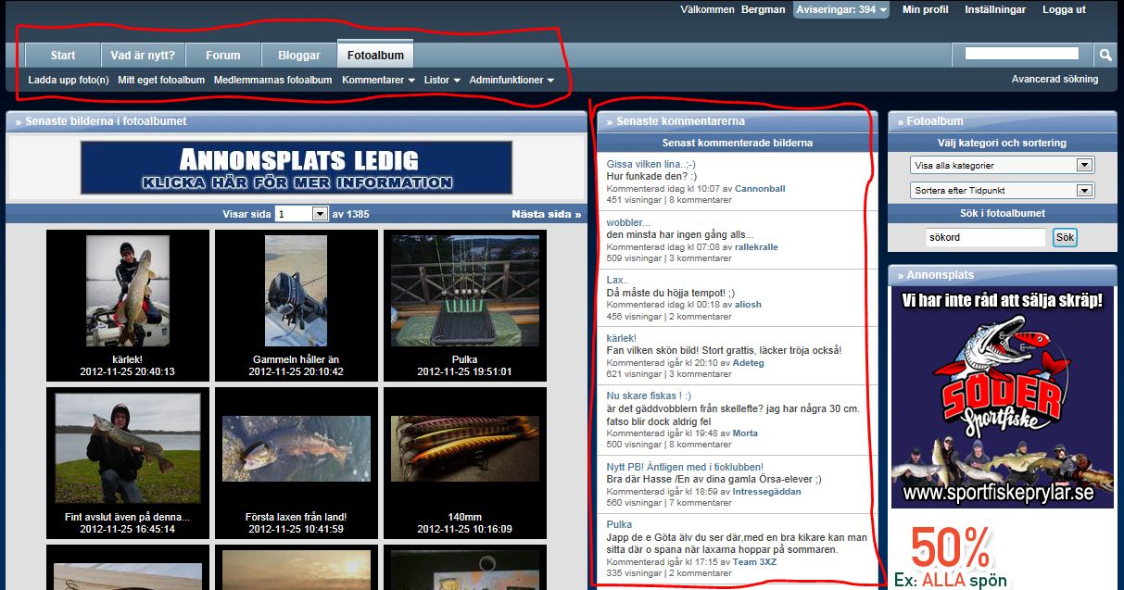Open the Ladda upp foto(n) link

(x=69, y=81)
